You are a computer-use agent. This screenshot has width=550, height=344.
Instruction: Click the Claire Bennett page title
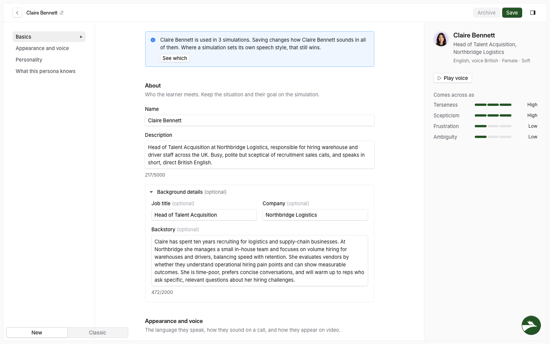[42, 13]
